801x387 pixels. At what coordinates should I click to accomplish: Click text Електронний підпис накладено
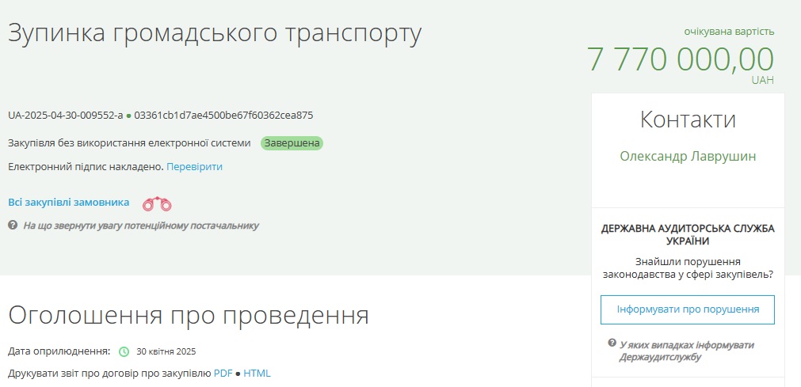[86, 167]
